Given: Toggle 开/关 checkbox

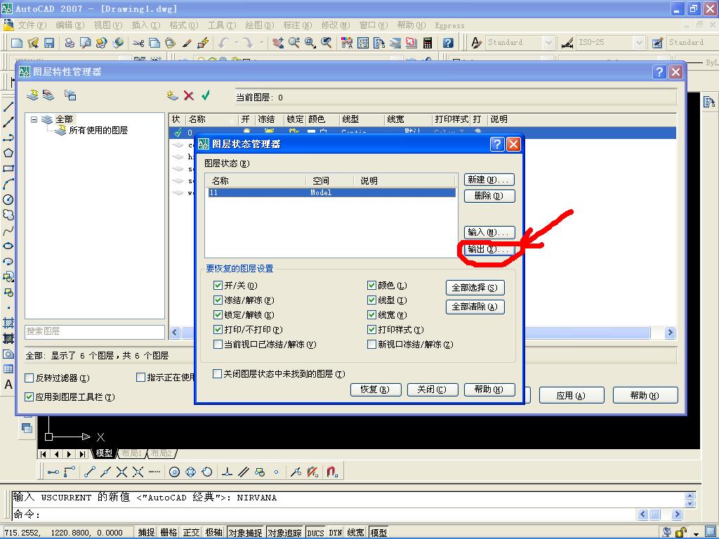Looking at the screenshot, I should [218, 286].
